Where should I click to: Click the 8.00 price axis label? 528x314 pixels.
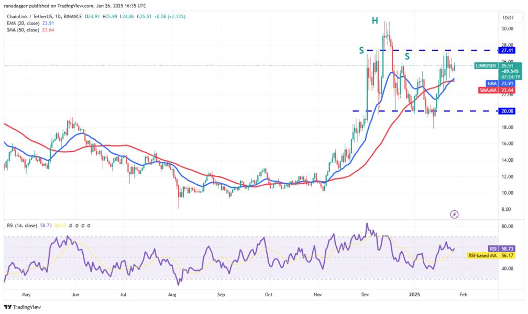click(x=506, y=209)
